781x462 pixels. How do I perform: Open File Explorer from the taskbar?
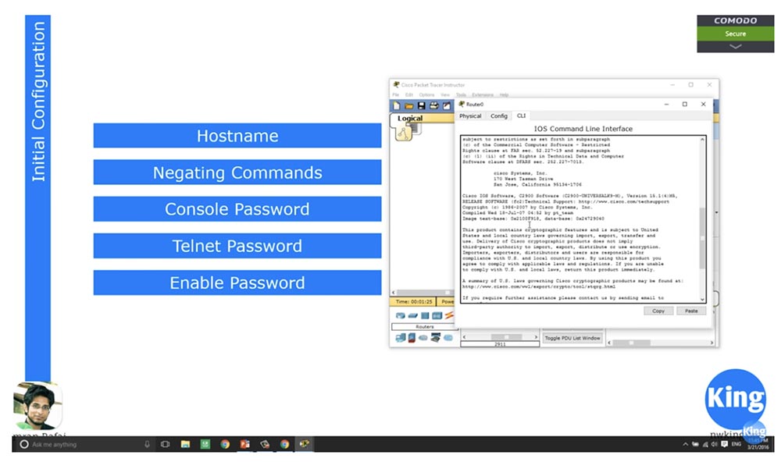pos(185,444)
